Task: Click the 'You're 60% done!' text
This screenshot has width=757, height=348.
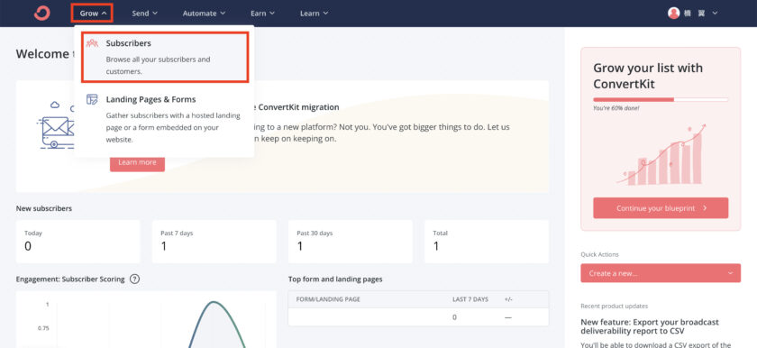Action: [616, 108]
